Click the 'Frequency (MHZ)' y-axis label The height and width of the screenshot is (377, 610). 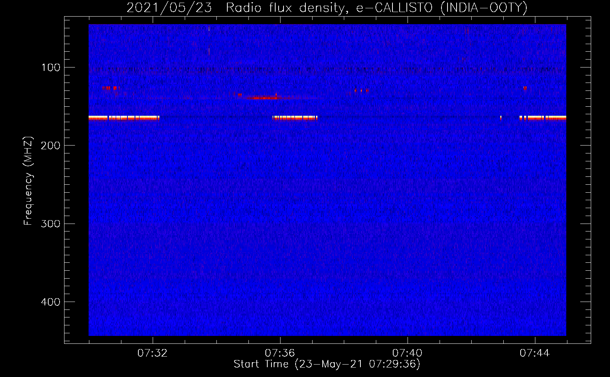[x=28, y=181]
